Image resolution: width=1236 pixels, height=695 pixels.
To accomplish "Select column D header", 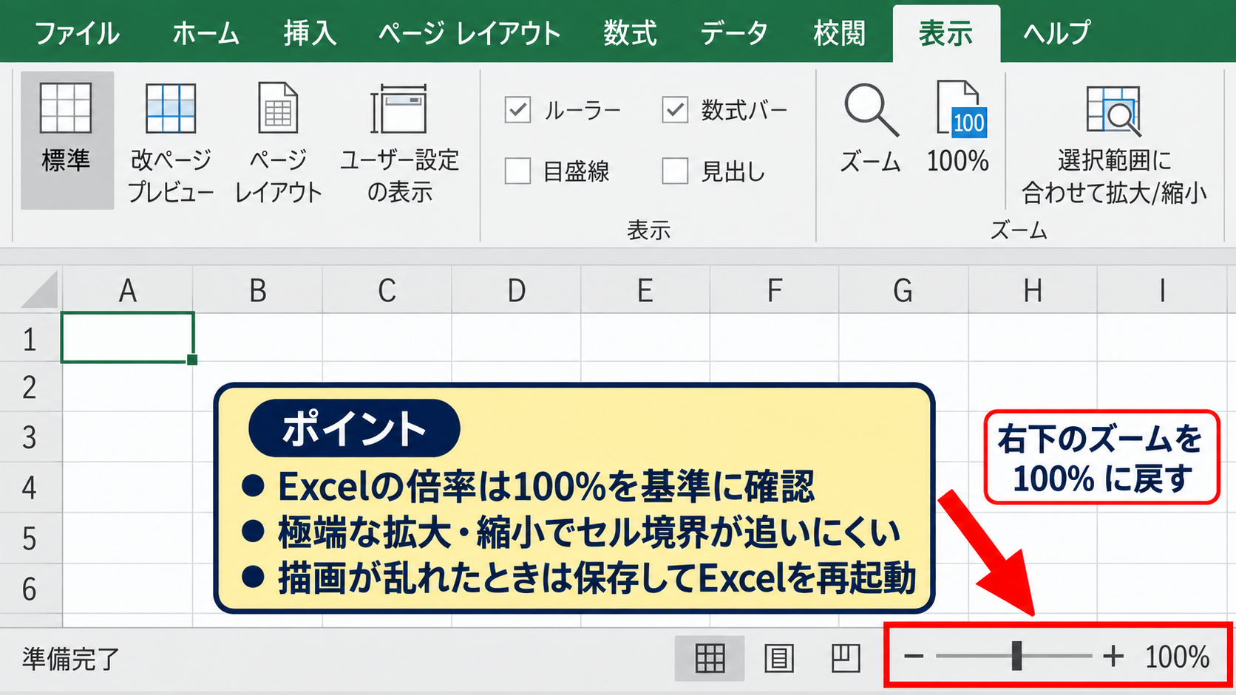I will tap(516, 290).
